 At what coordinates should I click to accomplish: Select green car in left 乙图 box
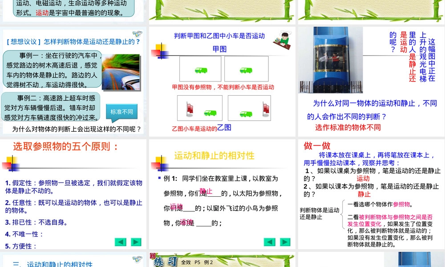click(210, 113)
